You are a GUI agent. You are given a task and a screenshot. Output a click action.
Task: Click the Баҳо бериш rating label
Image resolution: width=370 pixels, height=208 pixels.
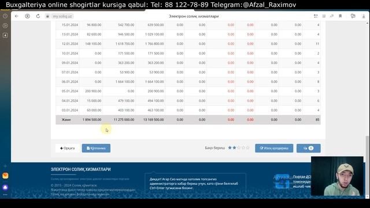point(214,148)
